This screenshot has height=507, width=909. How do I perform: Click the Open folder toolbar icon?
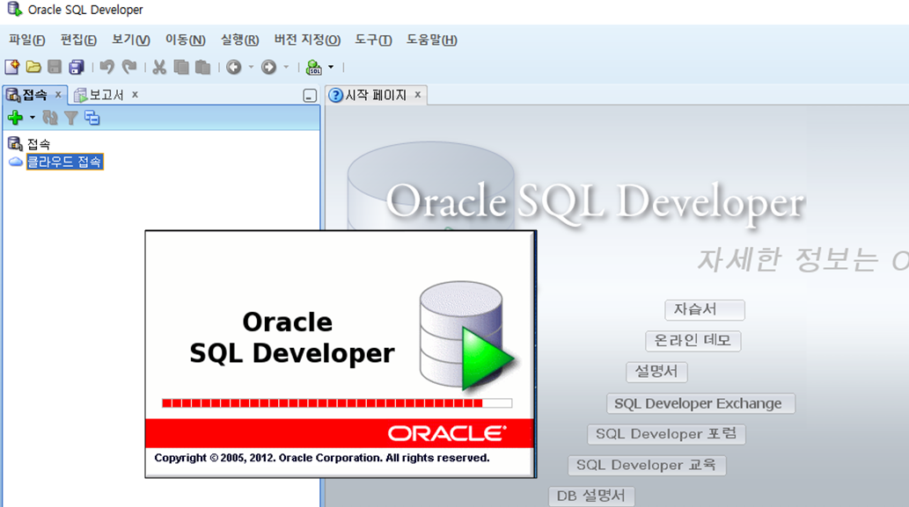click(x=33, y=67)
